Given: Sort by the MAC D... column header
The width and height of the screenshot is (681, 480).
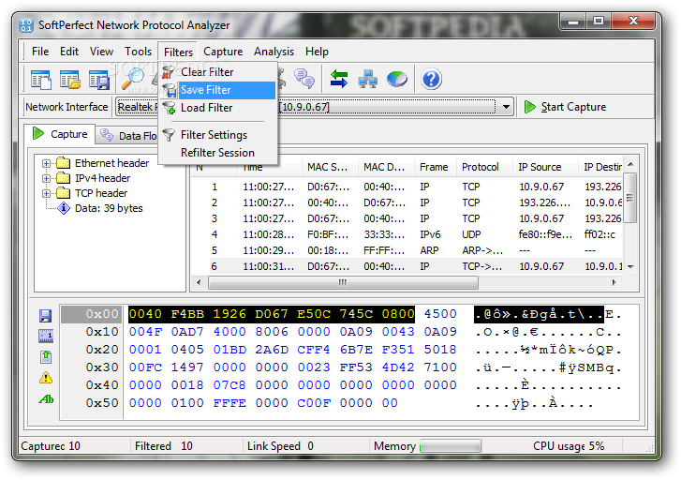Looking at the screenshot, I should click(386, 167).
